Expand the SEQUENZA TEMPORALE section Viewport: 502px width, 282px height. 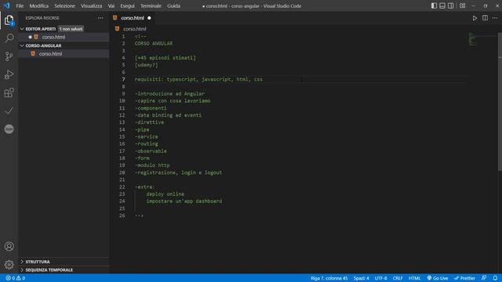click(49, 269)
